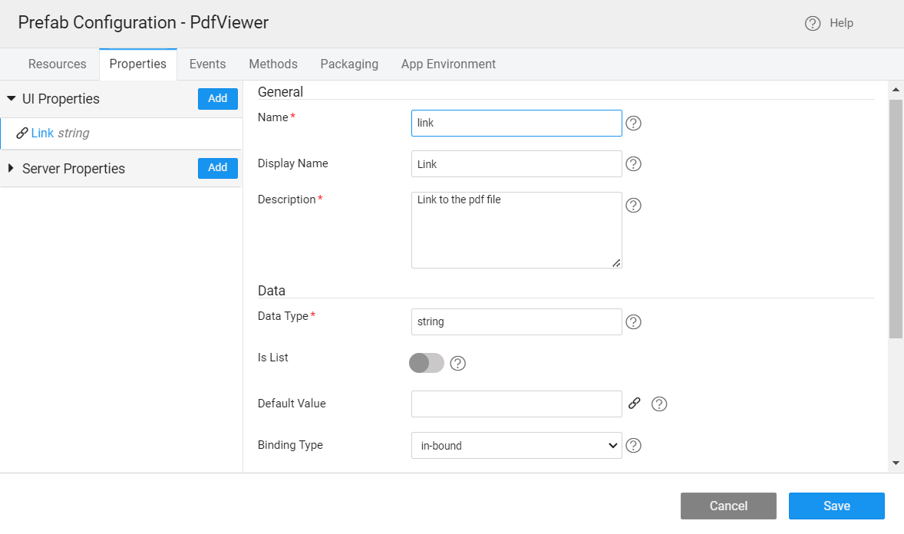This screenshot has height=534, width=904.
Task: Click the help icon beside Description textarea
Action: [633, 206]
